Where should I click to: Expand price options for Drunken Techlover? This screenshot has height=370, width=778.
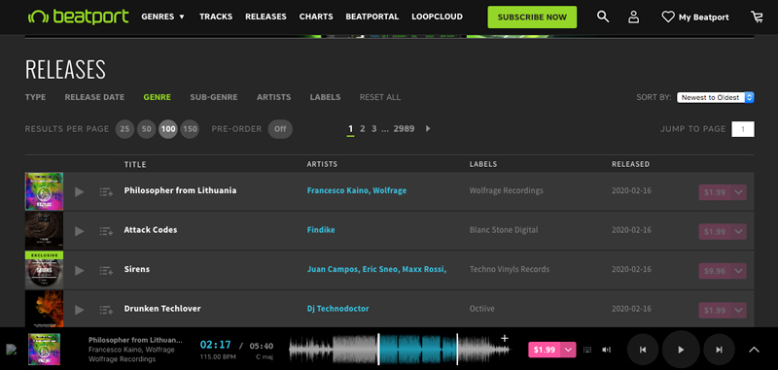pos(738,310)
